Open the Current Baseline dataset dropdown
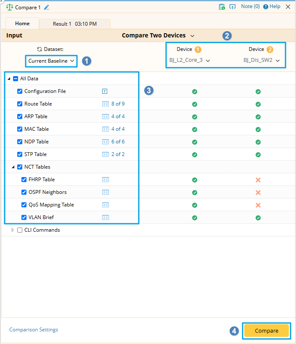The width and height of the screenshot is (296, 344). click(51, 61)
